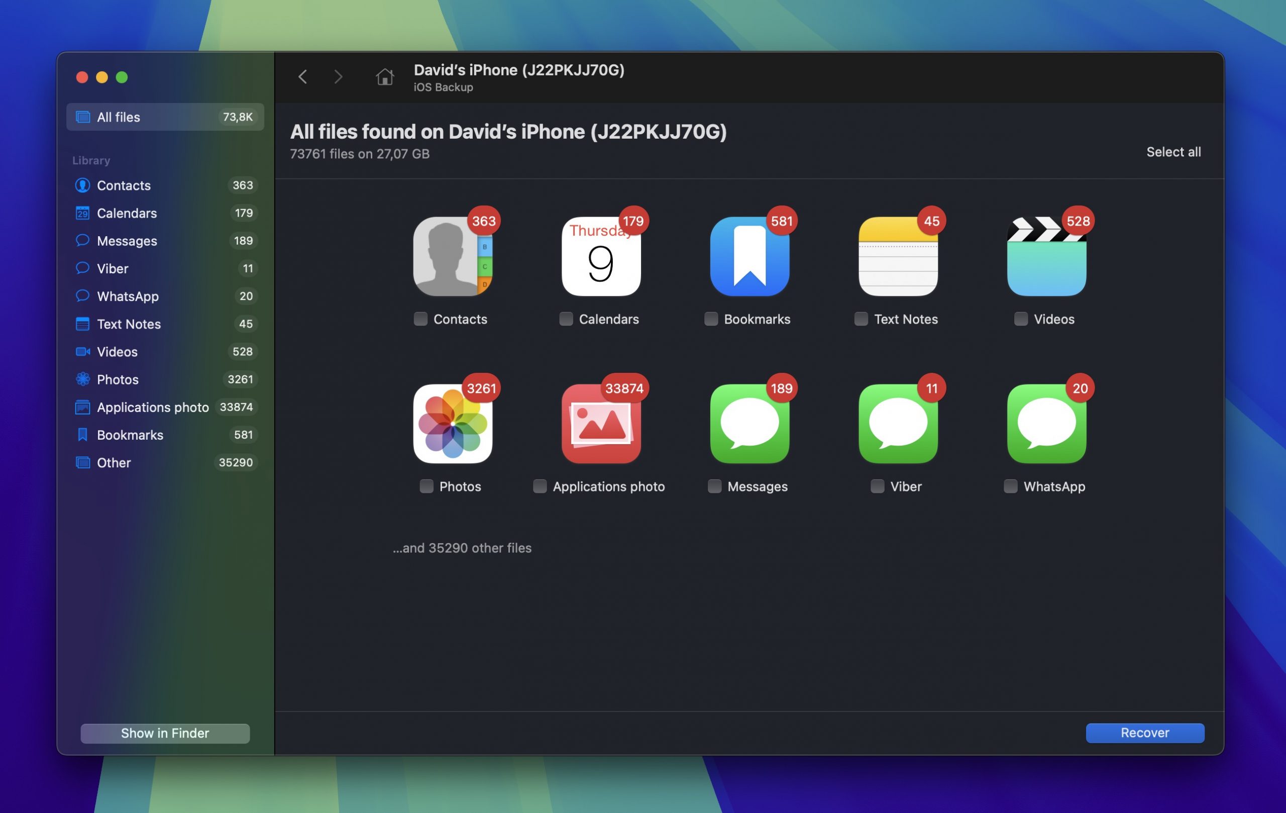
Task: Tick the Calendars checkbox
Action: (x=566, y=319)
